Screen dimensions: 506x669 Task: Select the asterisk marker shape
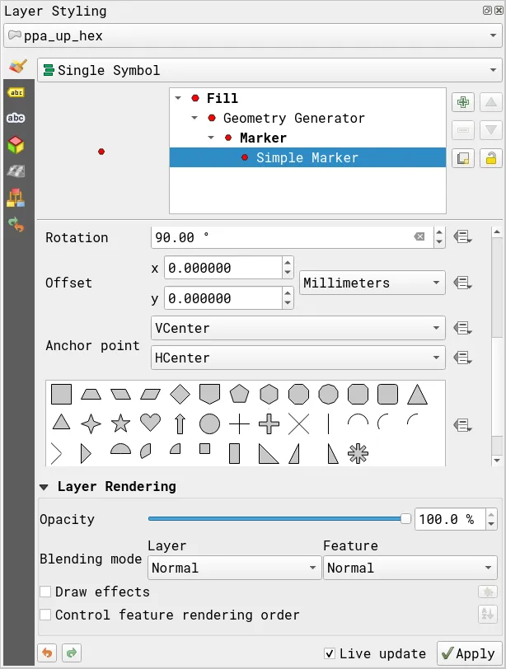[x=358, y=453]
